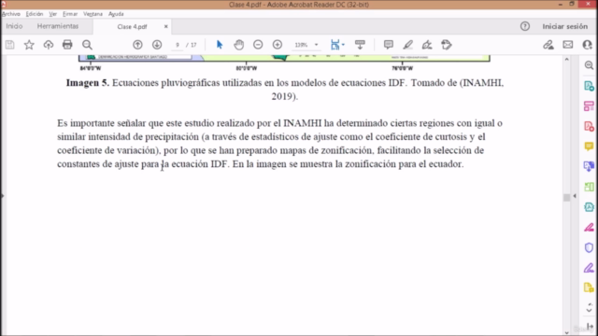Click the scrollbar up arrow
Viewport: 598px width, 336px height.
(x=567, y=59)
